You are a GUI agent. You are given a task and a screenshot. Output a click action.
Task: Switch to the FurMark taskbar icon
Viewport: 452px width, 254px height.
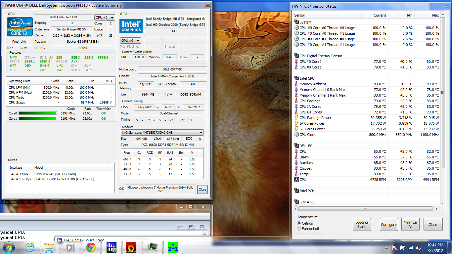click(x=131, y=247)
